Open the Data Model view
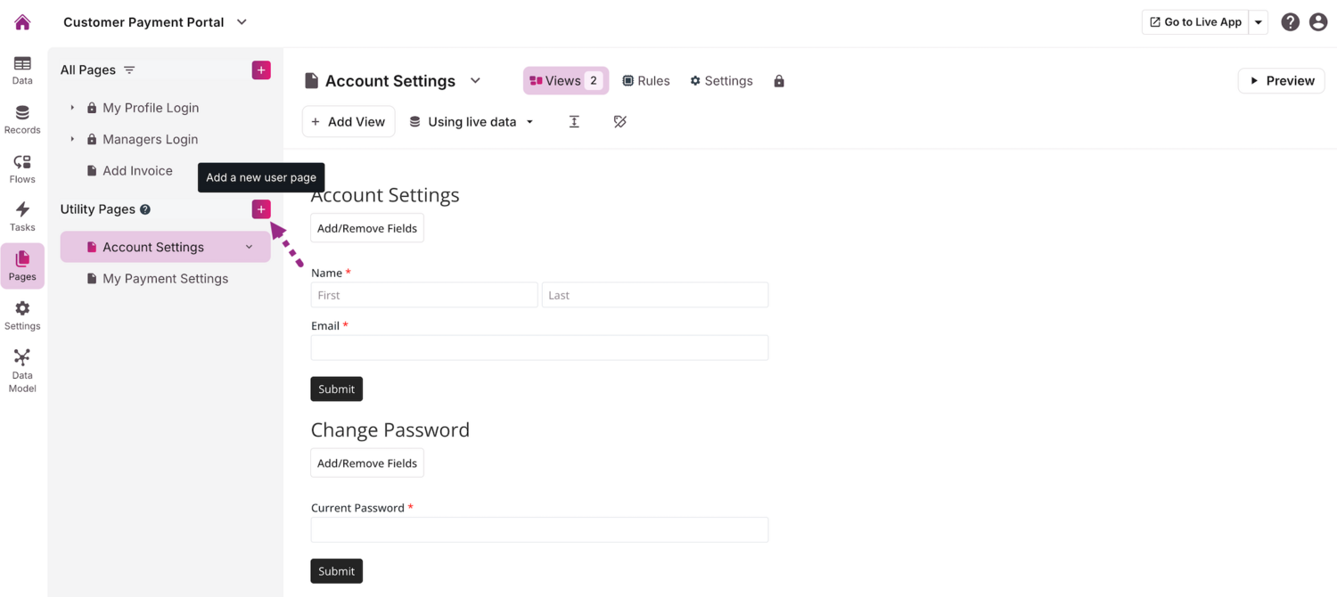This screenshot has width=1337, height=597. (x=22, y=370)
